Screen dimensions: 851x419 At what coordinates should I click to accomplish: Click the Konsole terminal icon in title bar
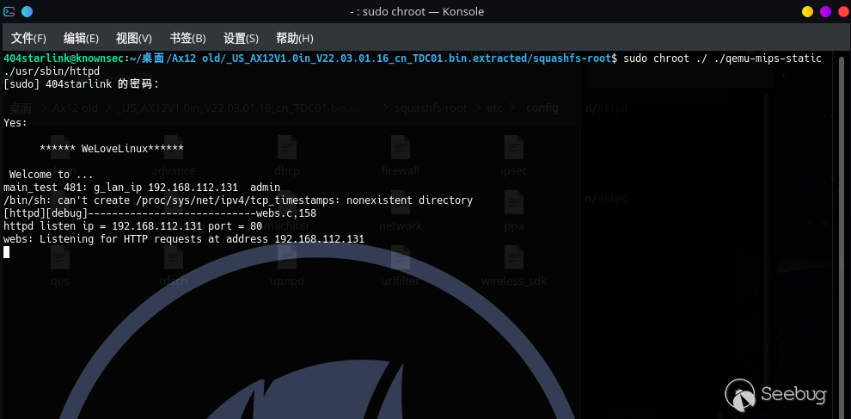click(9, 11)
